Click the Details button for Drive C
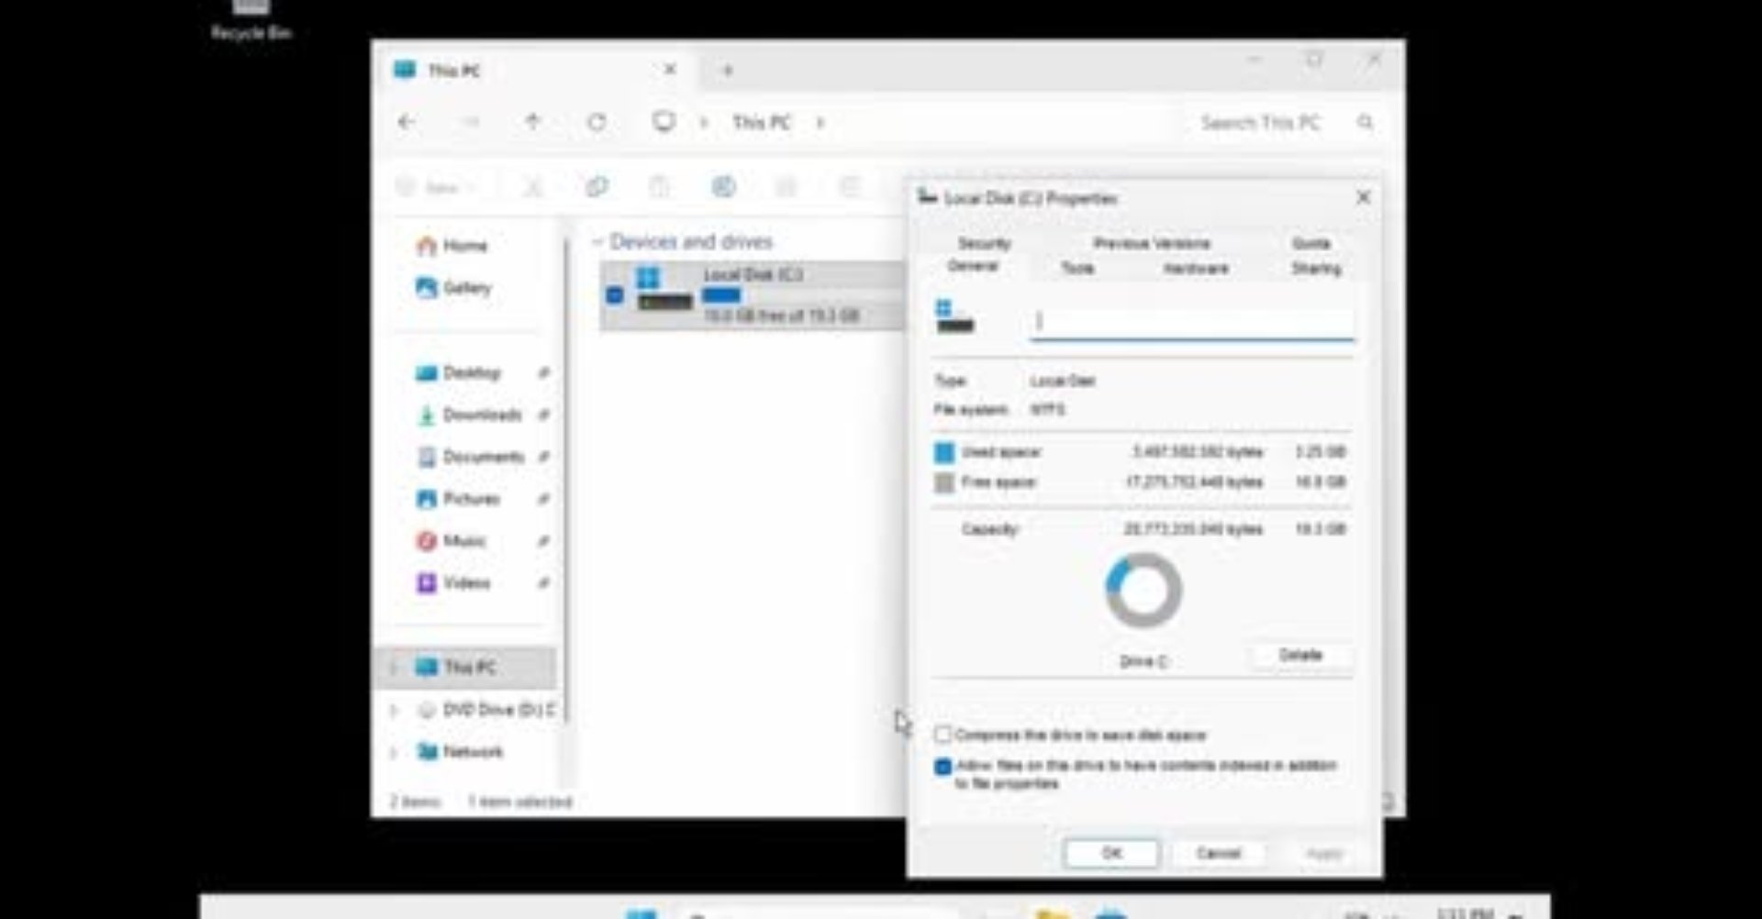The height and width of the screenshot is (919, 1762). pyautogui.click(x=1300, y=655)
